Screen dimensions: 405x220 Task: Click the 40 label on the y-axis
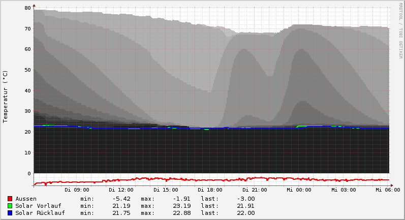(x=27, y=91)
